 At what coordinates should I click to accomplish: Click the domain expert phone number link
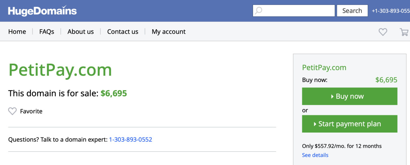point(131,140)
